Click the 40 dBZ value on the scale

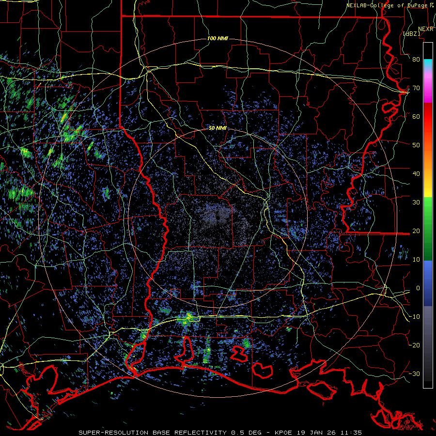point(416,174)
